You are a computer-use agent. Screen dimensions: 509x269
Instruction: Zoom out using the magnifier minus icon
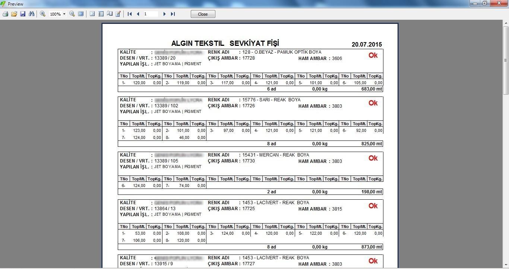[x=72, y=14]
